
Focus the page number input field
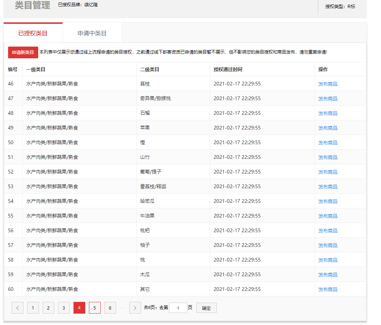(x=178, y=308)
